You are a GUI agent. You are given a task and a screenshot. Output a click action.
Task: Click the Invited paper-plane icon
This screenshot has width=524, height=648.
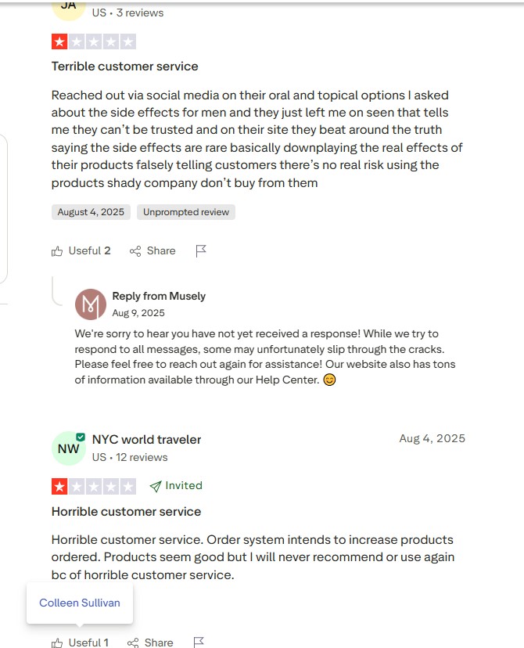[x=156, y=486]
